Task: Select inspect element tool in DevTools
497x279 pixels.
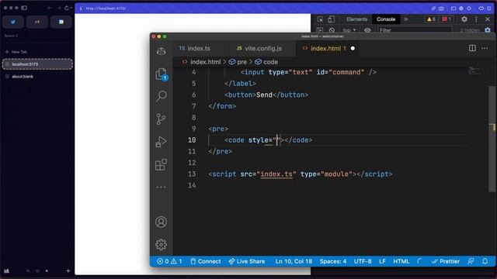Action: pos(320,19)
